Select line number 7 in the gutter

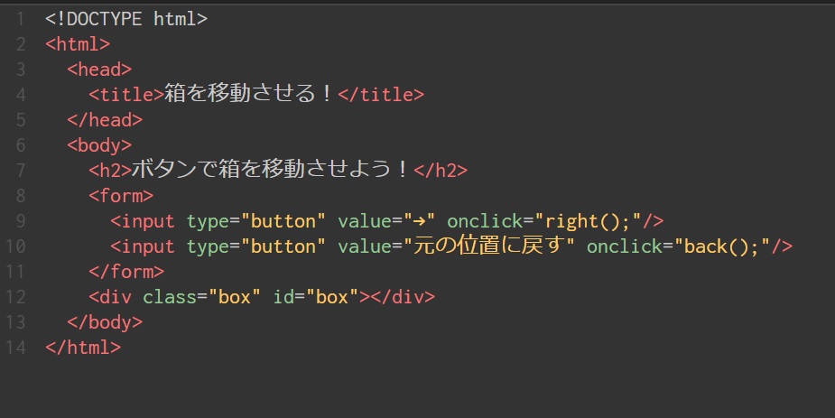(20, 170)
